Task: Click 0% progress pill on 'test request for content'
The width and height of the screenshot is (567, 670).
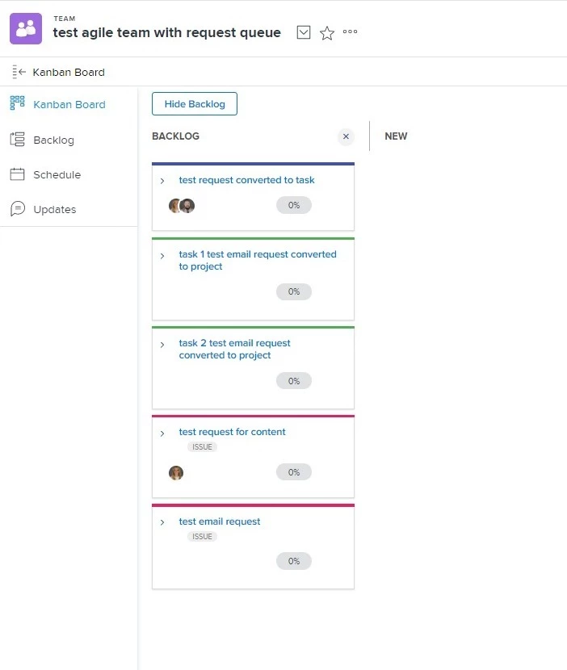Action: pos(294,472)
